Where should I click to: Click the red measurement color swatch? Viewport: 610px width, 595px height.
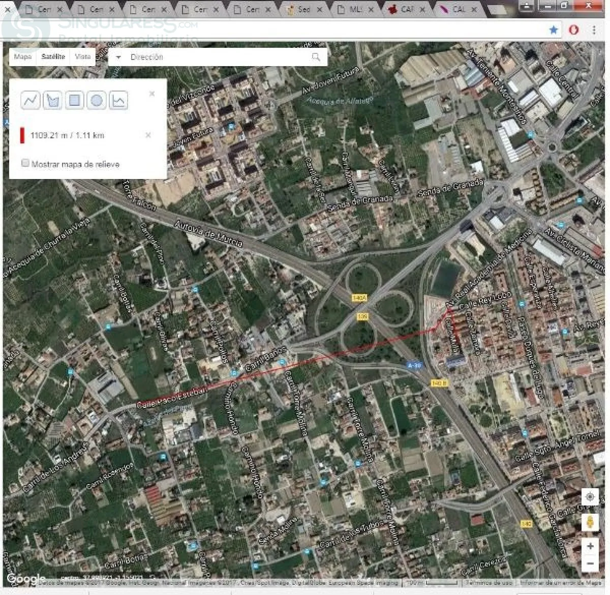[22, 135]
